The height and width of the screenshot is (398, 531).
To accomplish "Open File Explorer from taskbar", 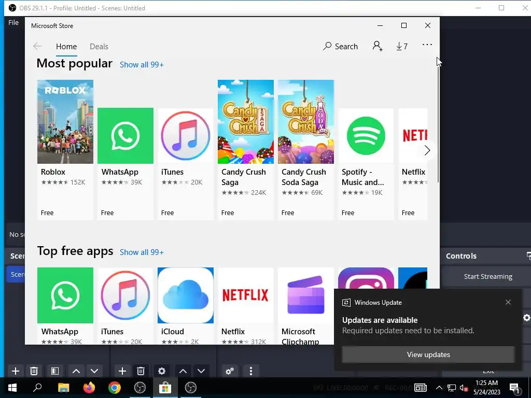I will (63, 388).
